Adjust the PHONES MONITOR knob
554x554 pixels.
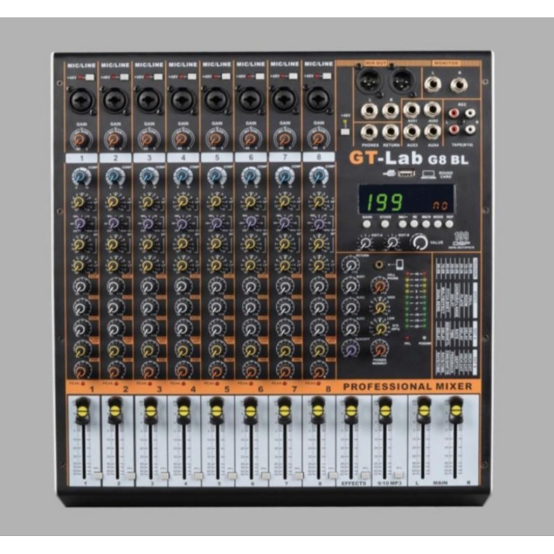379,349
